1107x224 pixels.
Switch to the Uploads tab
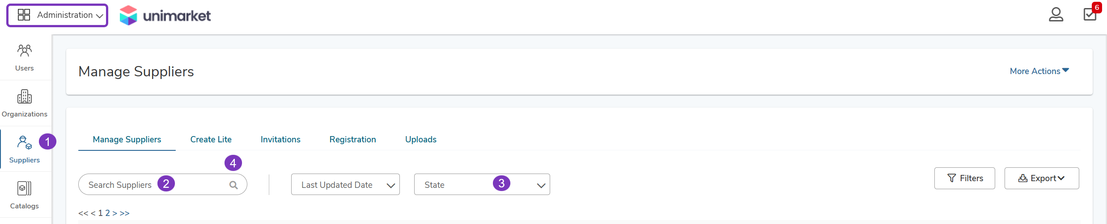pyautogui.click(x=421, y=140)
